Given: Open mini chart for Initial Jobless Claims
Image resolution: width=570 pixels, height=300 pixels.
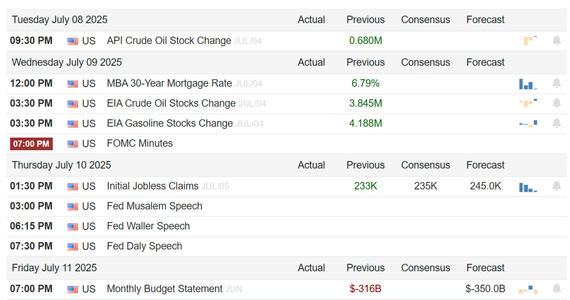Looking at the screenshot, I should [528, 187].
